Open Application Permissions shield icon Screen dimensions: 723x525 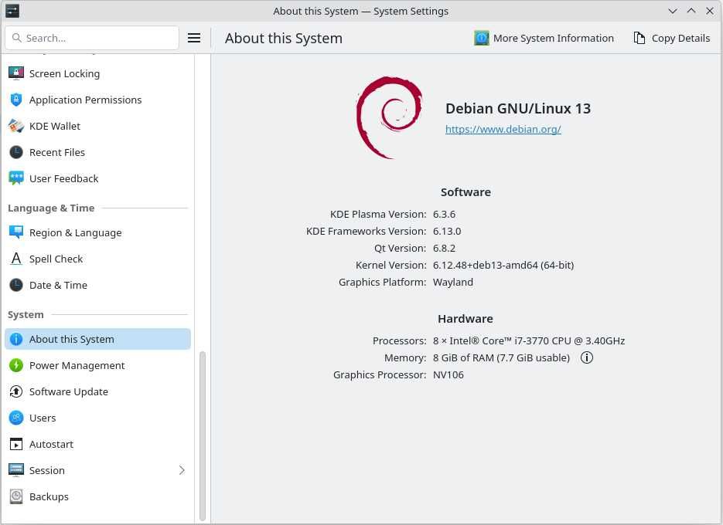tap(16, 100)
